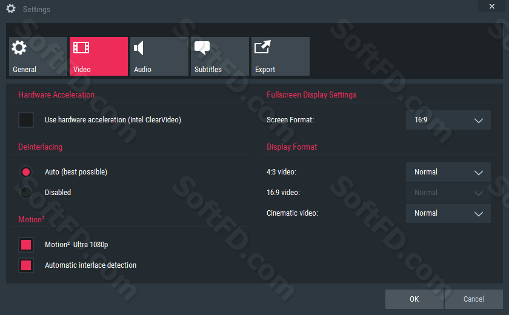The width and height of the screenshot is (509, 315).
Task: Close the Settings window
Action: pyautogui.click(x=492, y=6)
